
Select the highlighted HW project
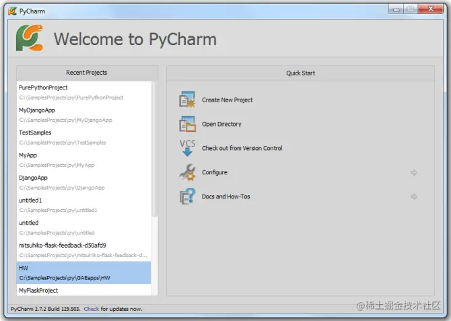click(83, 273)
